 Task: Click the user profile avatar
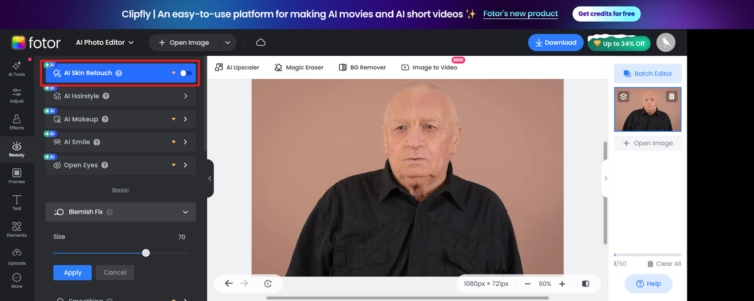click(666, 42)
